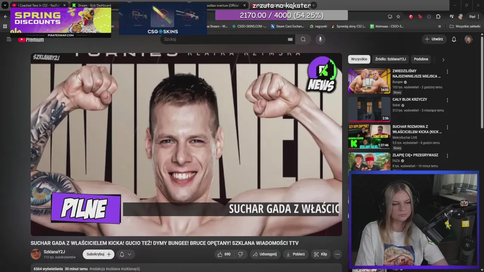
Task: Go back with the browser back arrow
Action: (x=5, y=17)
